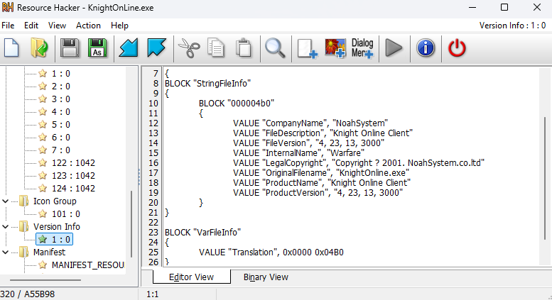Add image resource flower icon
The height and width of the screenshot is (300, 552).
click(335, 48)
